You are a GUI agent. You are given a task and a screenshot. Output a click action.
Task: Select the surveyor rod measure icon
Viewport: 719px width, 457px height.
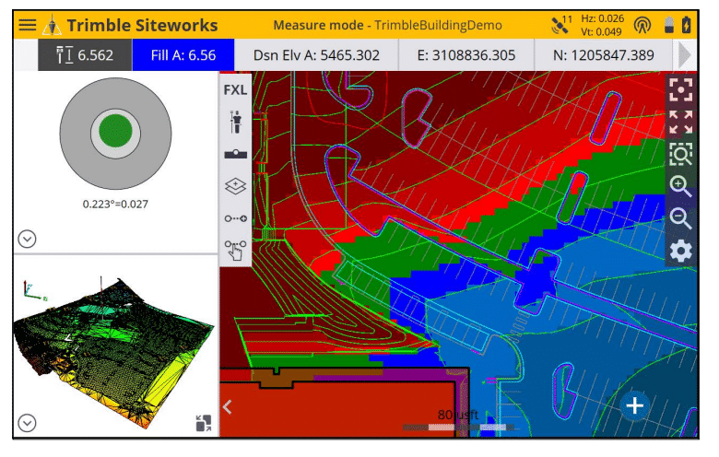(x=236, y=122)
